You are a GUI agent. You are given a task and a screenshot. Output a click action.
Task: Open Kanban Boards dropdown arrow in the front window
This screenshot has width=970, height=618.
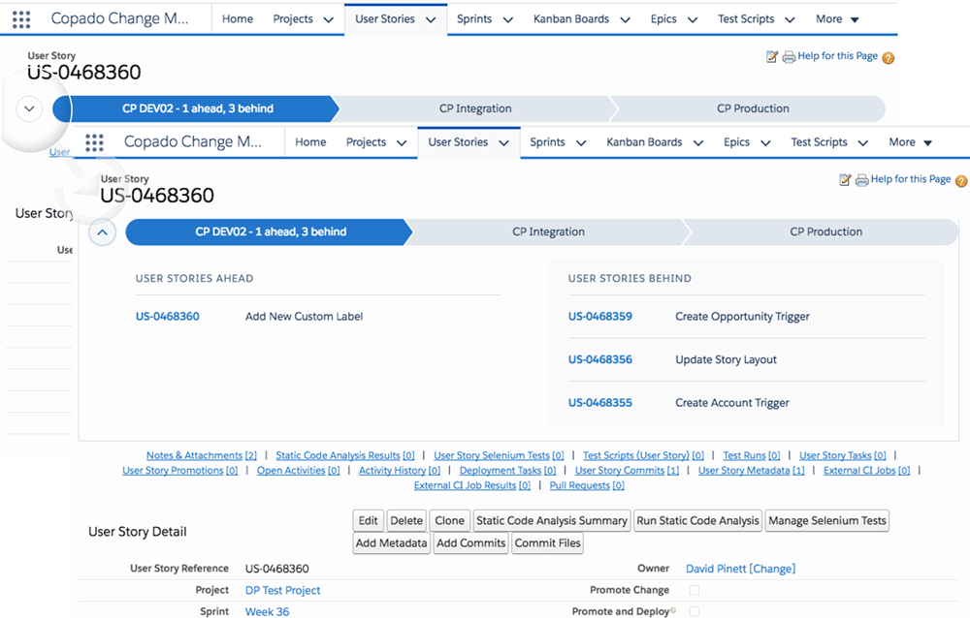click(698, 142)
